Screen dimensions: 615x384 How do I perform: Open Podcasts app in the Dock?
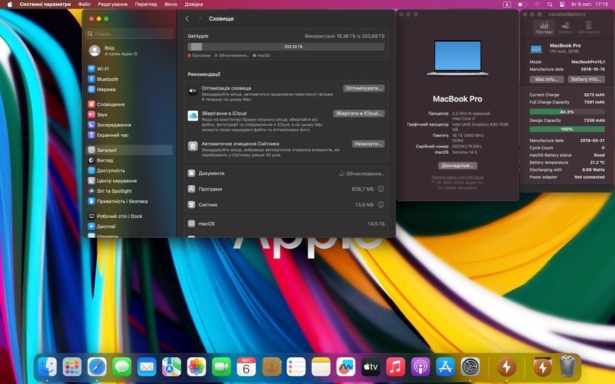421,367
